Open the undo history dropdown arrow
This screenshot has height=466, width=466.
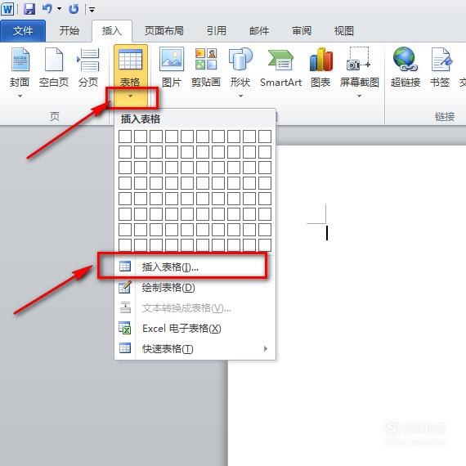pyautogui.click(x=60, y=9)
